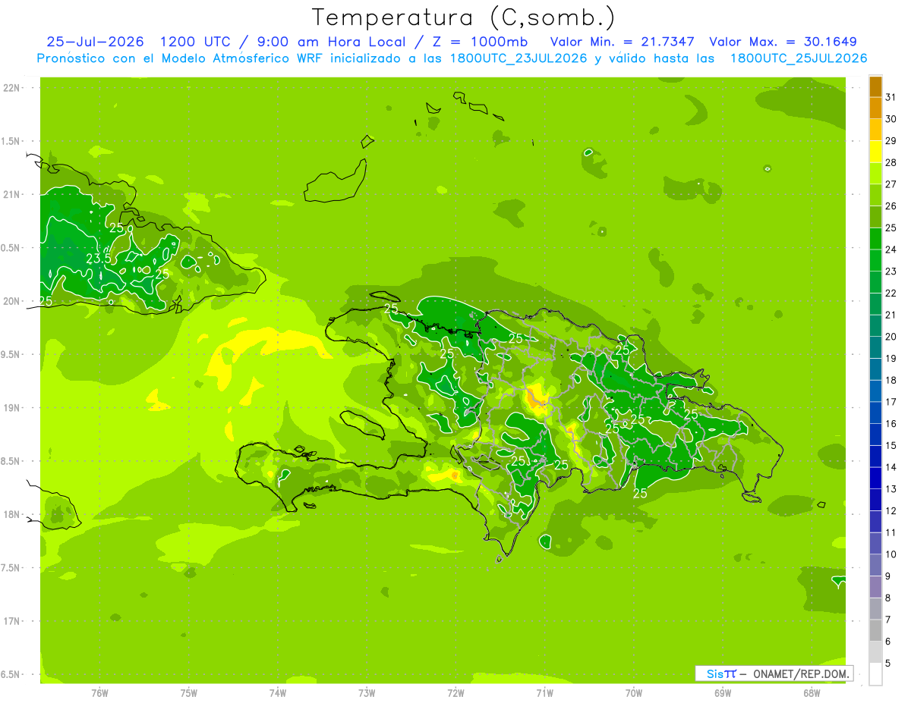Pick the yellow swatch between 28 and 29
This screenshot has height=703, width=911.
coord(875,152)
